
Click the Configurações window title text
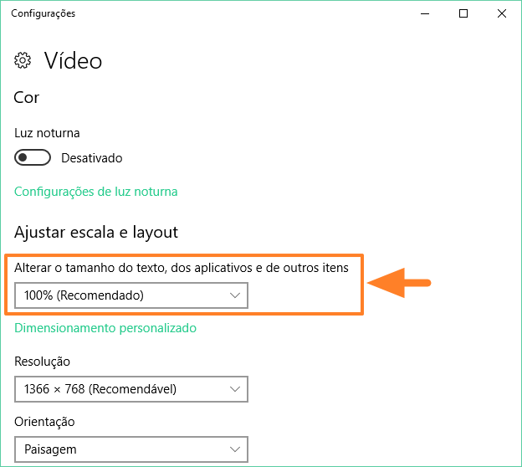(43, 13)
